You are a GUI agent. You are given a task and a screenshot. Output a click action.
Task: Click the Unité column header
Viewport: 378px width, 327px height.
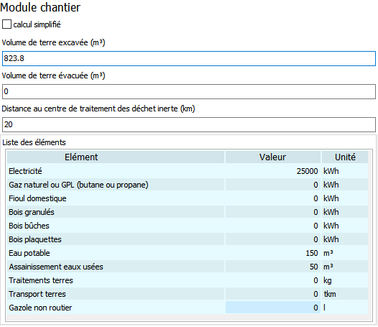(x=345, y=157)
